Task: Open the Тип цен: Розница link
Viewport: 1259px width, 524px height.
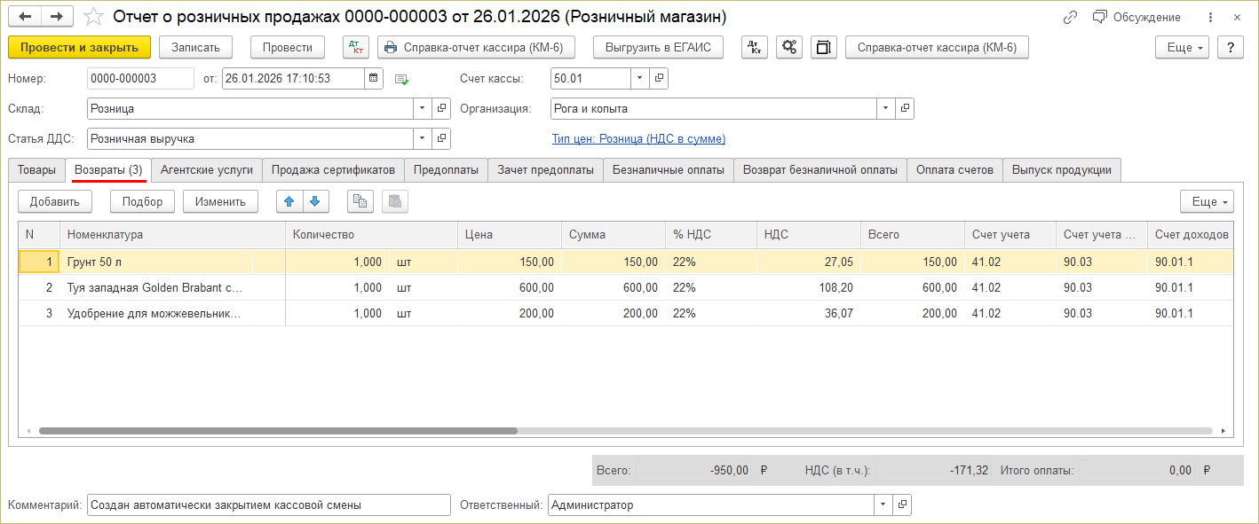Action: pyautogui.click(x=638, y=139)
